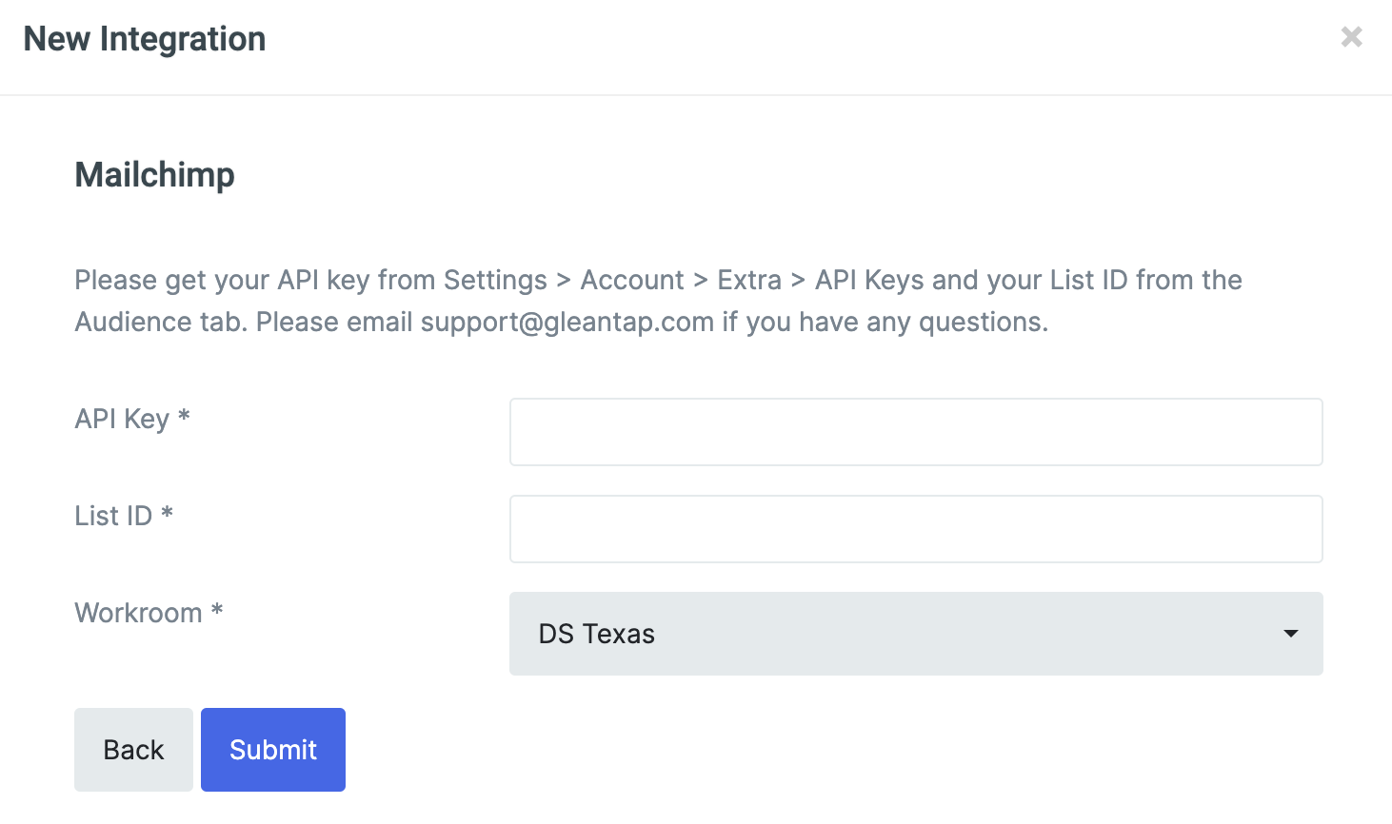The image size is (1392, 824).
Task: Close the New Integration dialog
Action: (x=1351, y=37)
